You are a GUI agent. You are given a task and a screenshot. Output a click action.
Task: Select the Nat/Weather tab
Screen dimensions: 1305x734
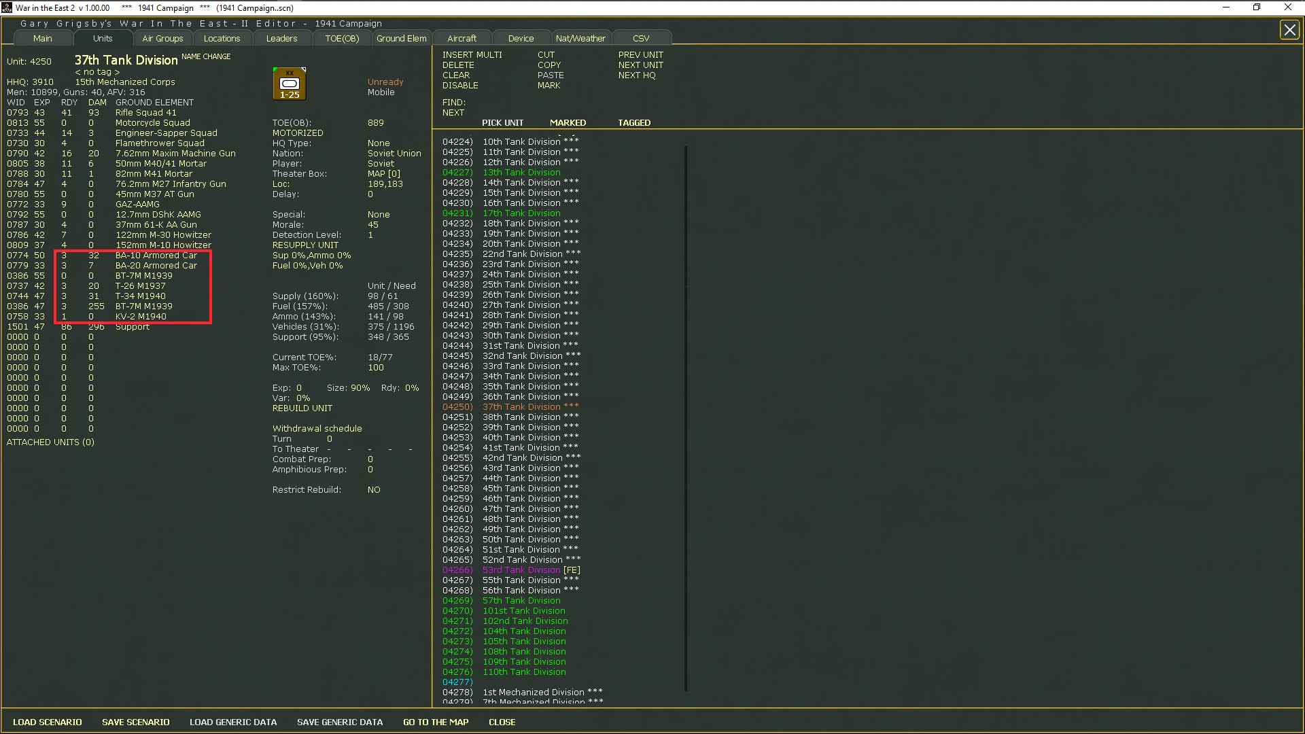(x=580, y=39)
